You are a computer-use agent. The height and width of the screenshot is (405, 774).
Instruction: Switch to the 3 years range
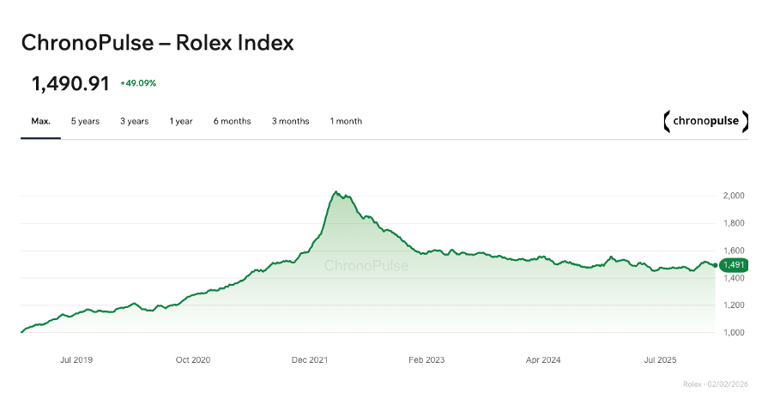pos(134,121)
